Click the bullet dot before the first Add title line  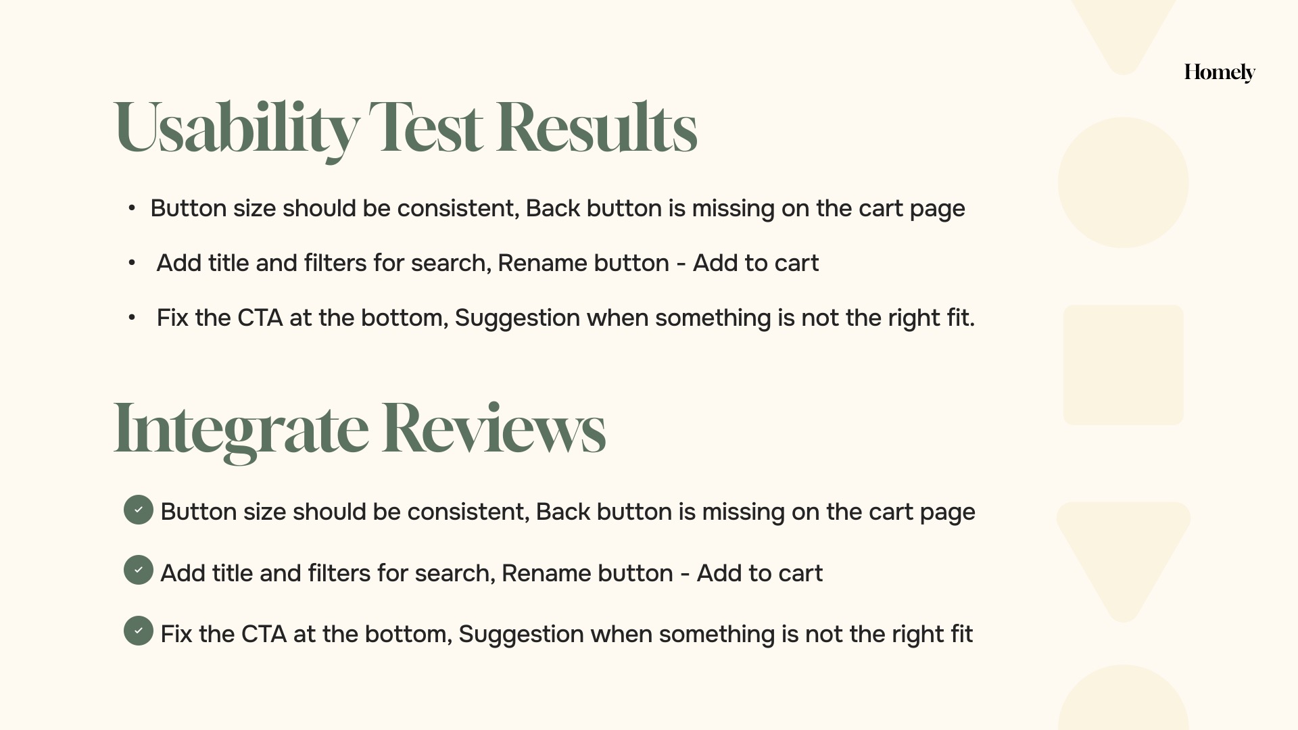click(132, 263)
